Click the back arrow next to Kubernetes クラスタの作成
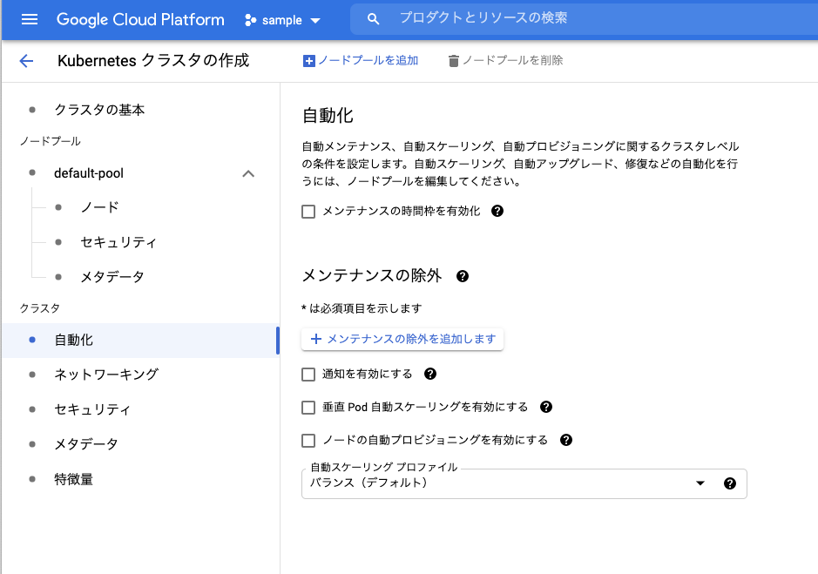The image size is (818, 574). 25,60
